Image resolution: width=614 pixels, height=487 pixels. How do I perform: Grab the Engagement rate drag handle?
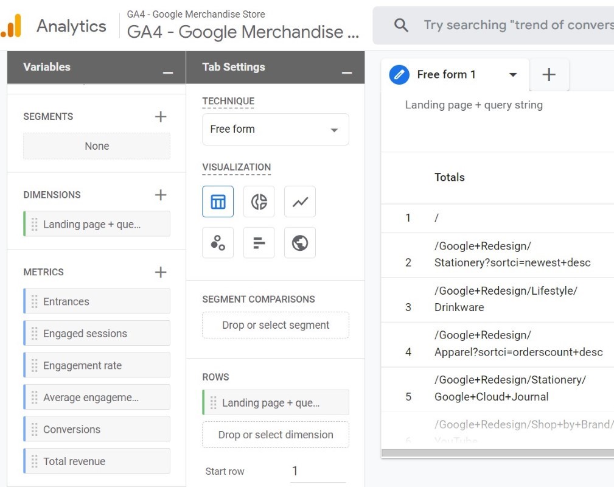[x=35, y=365]
